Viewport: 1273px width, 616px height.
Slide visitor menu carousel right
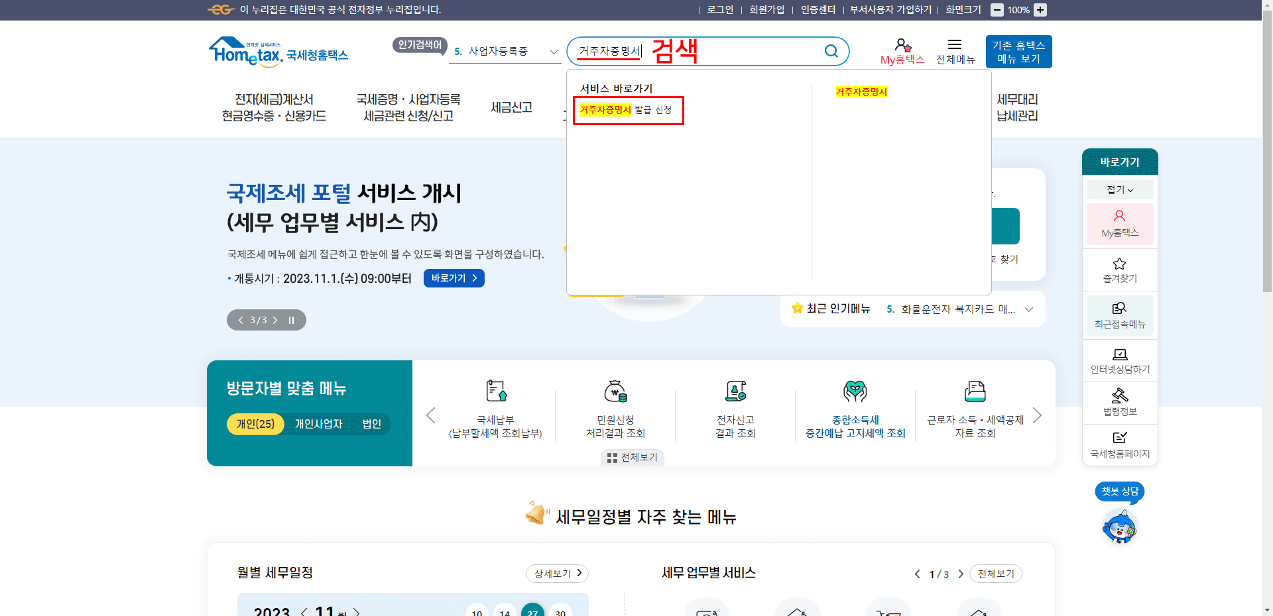pyautogui.click(x=1038, y=415)
